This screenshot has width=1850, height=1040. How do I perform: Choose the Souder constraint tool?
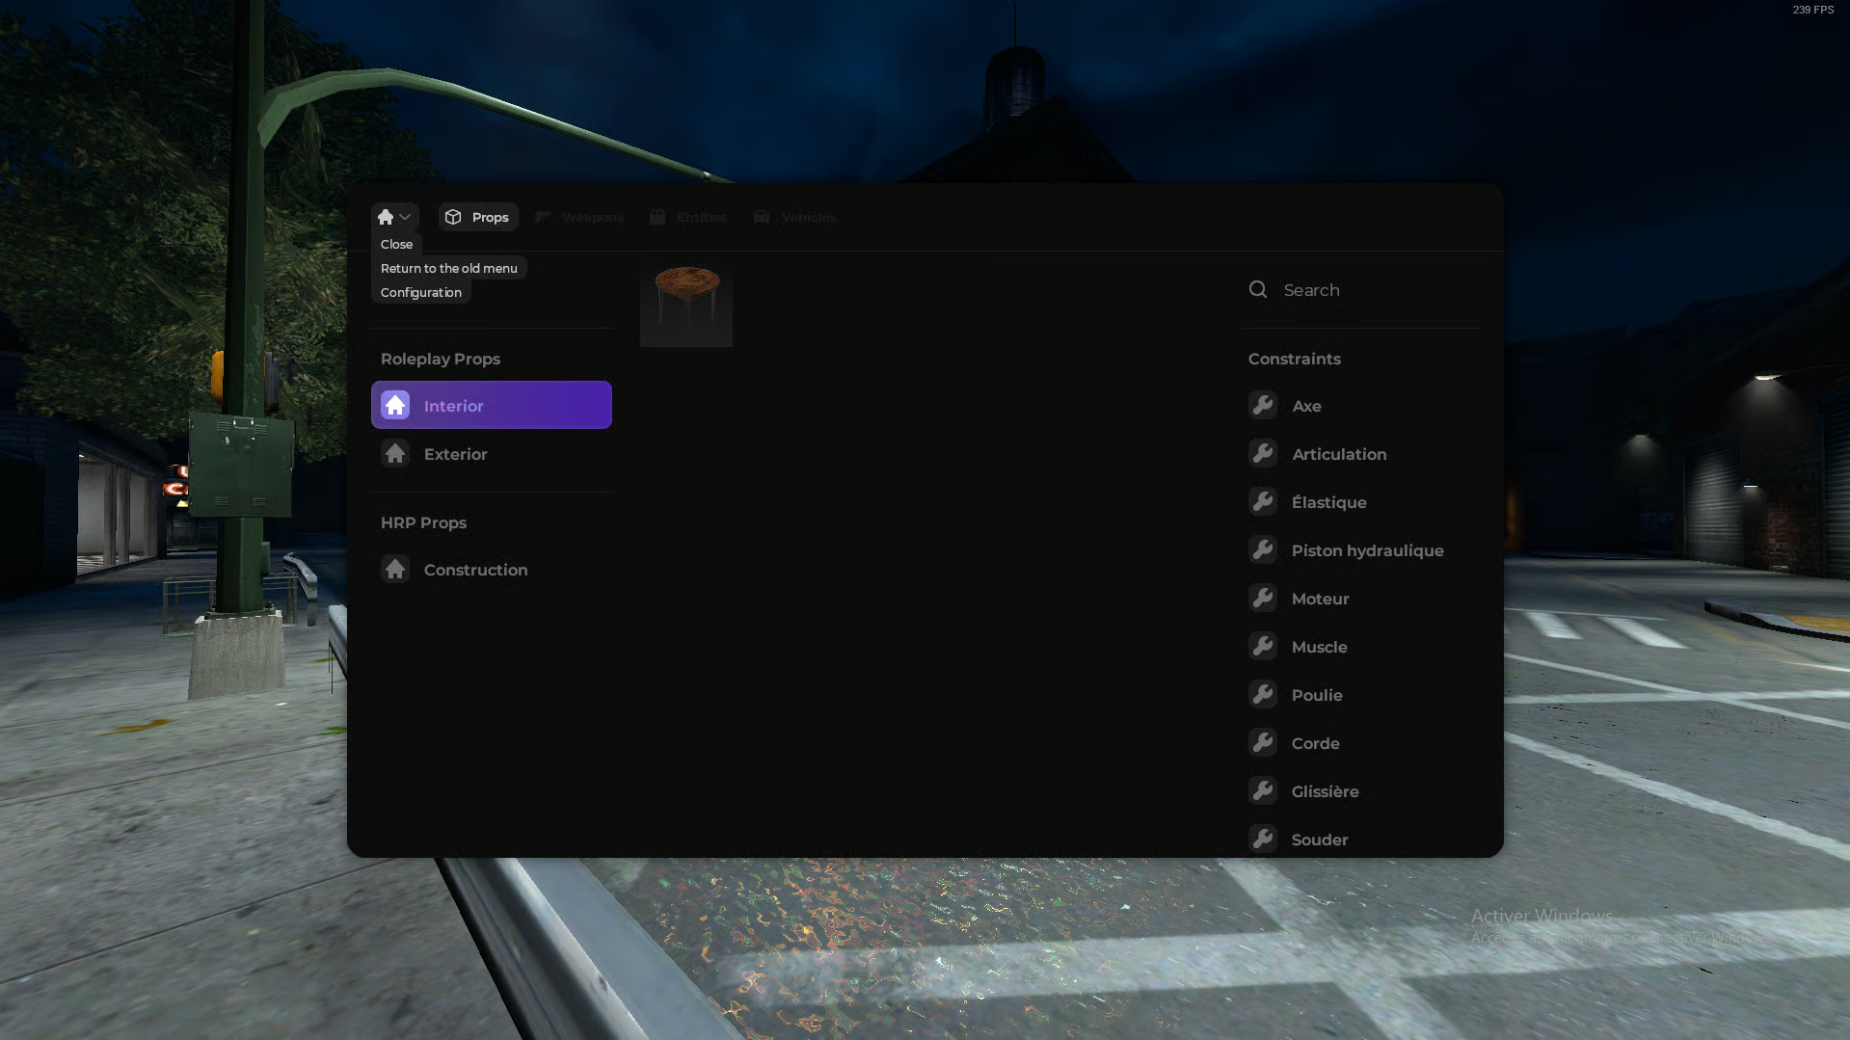1361,837
